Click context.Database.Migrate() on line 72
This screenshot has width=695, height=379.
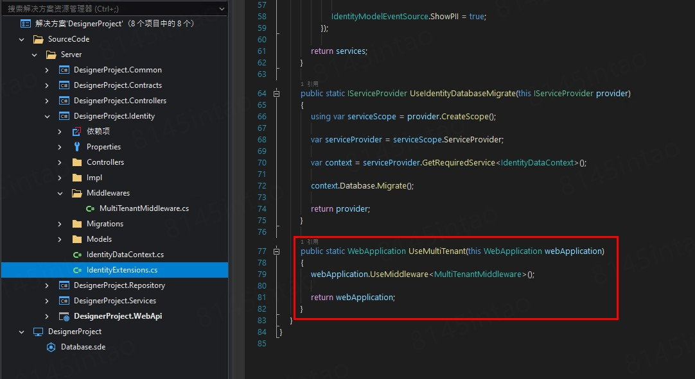[x=362, y=185]
